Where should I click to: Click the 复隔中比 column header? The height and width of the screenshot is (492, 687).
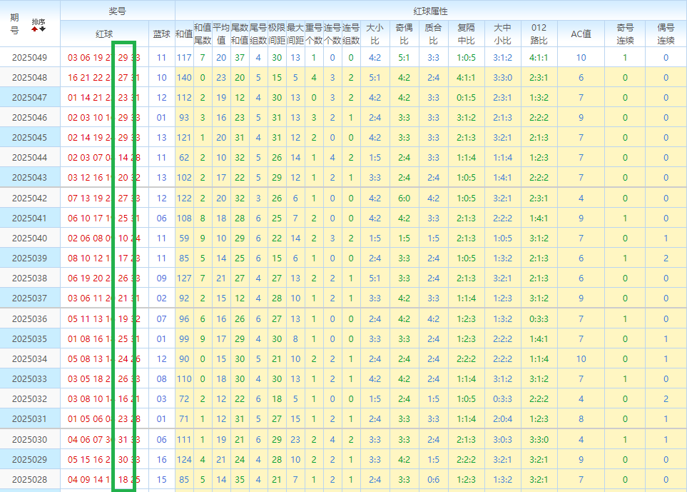coord(466,34)
